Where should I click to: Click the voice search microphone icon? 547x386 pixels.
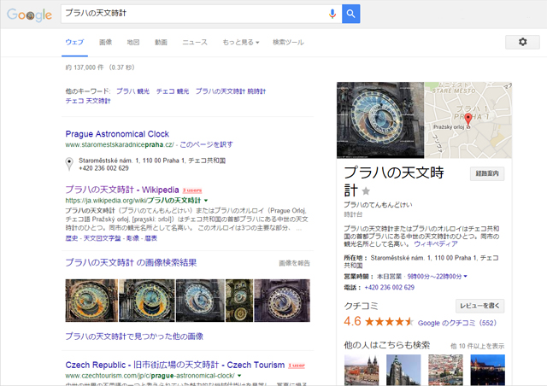pos(332,14)
